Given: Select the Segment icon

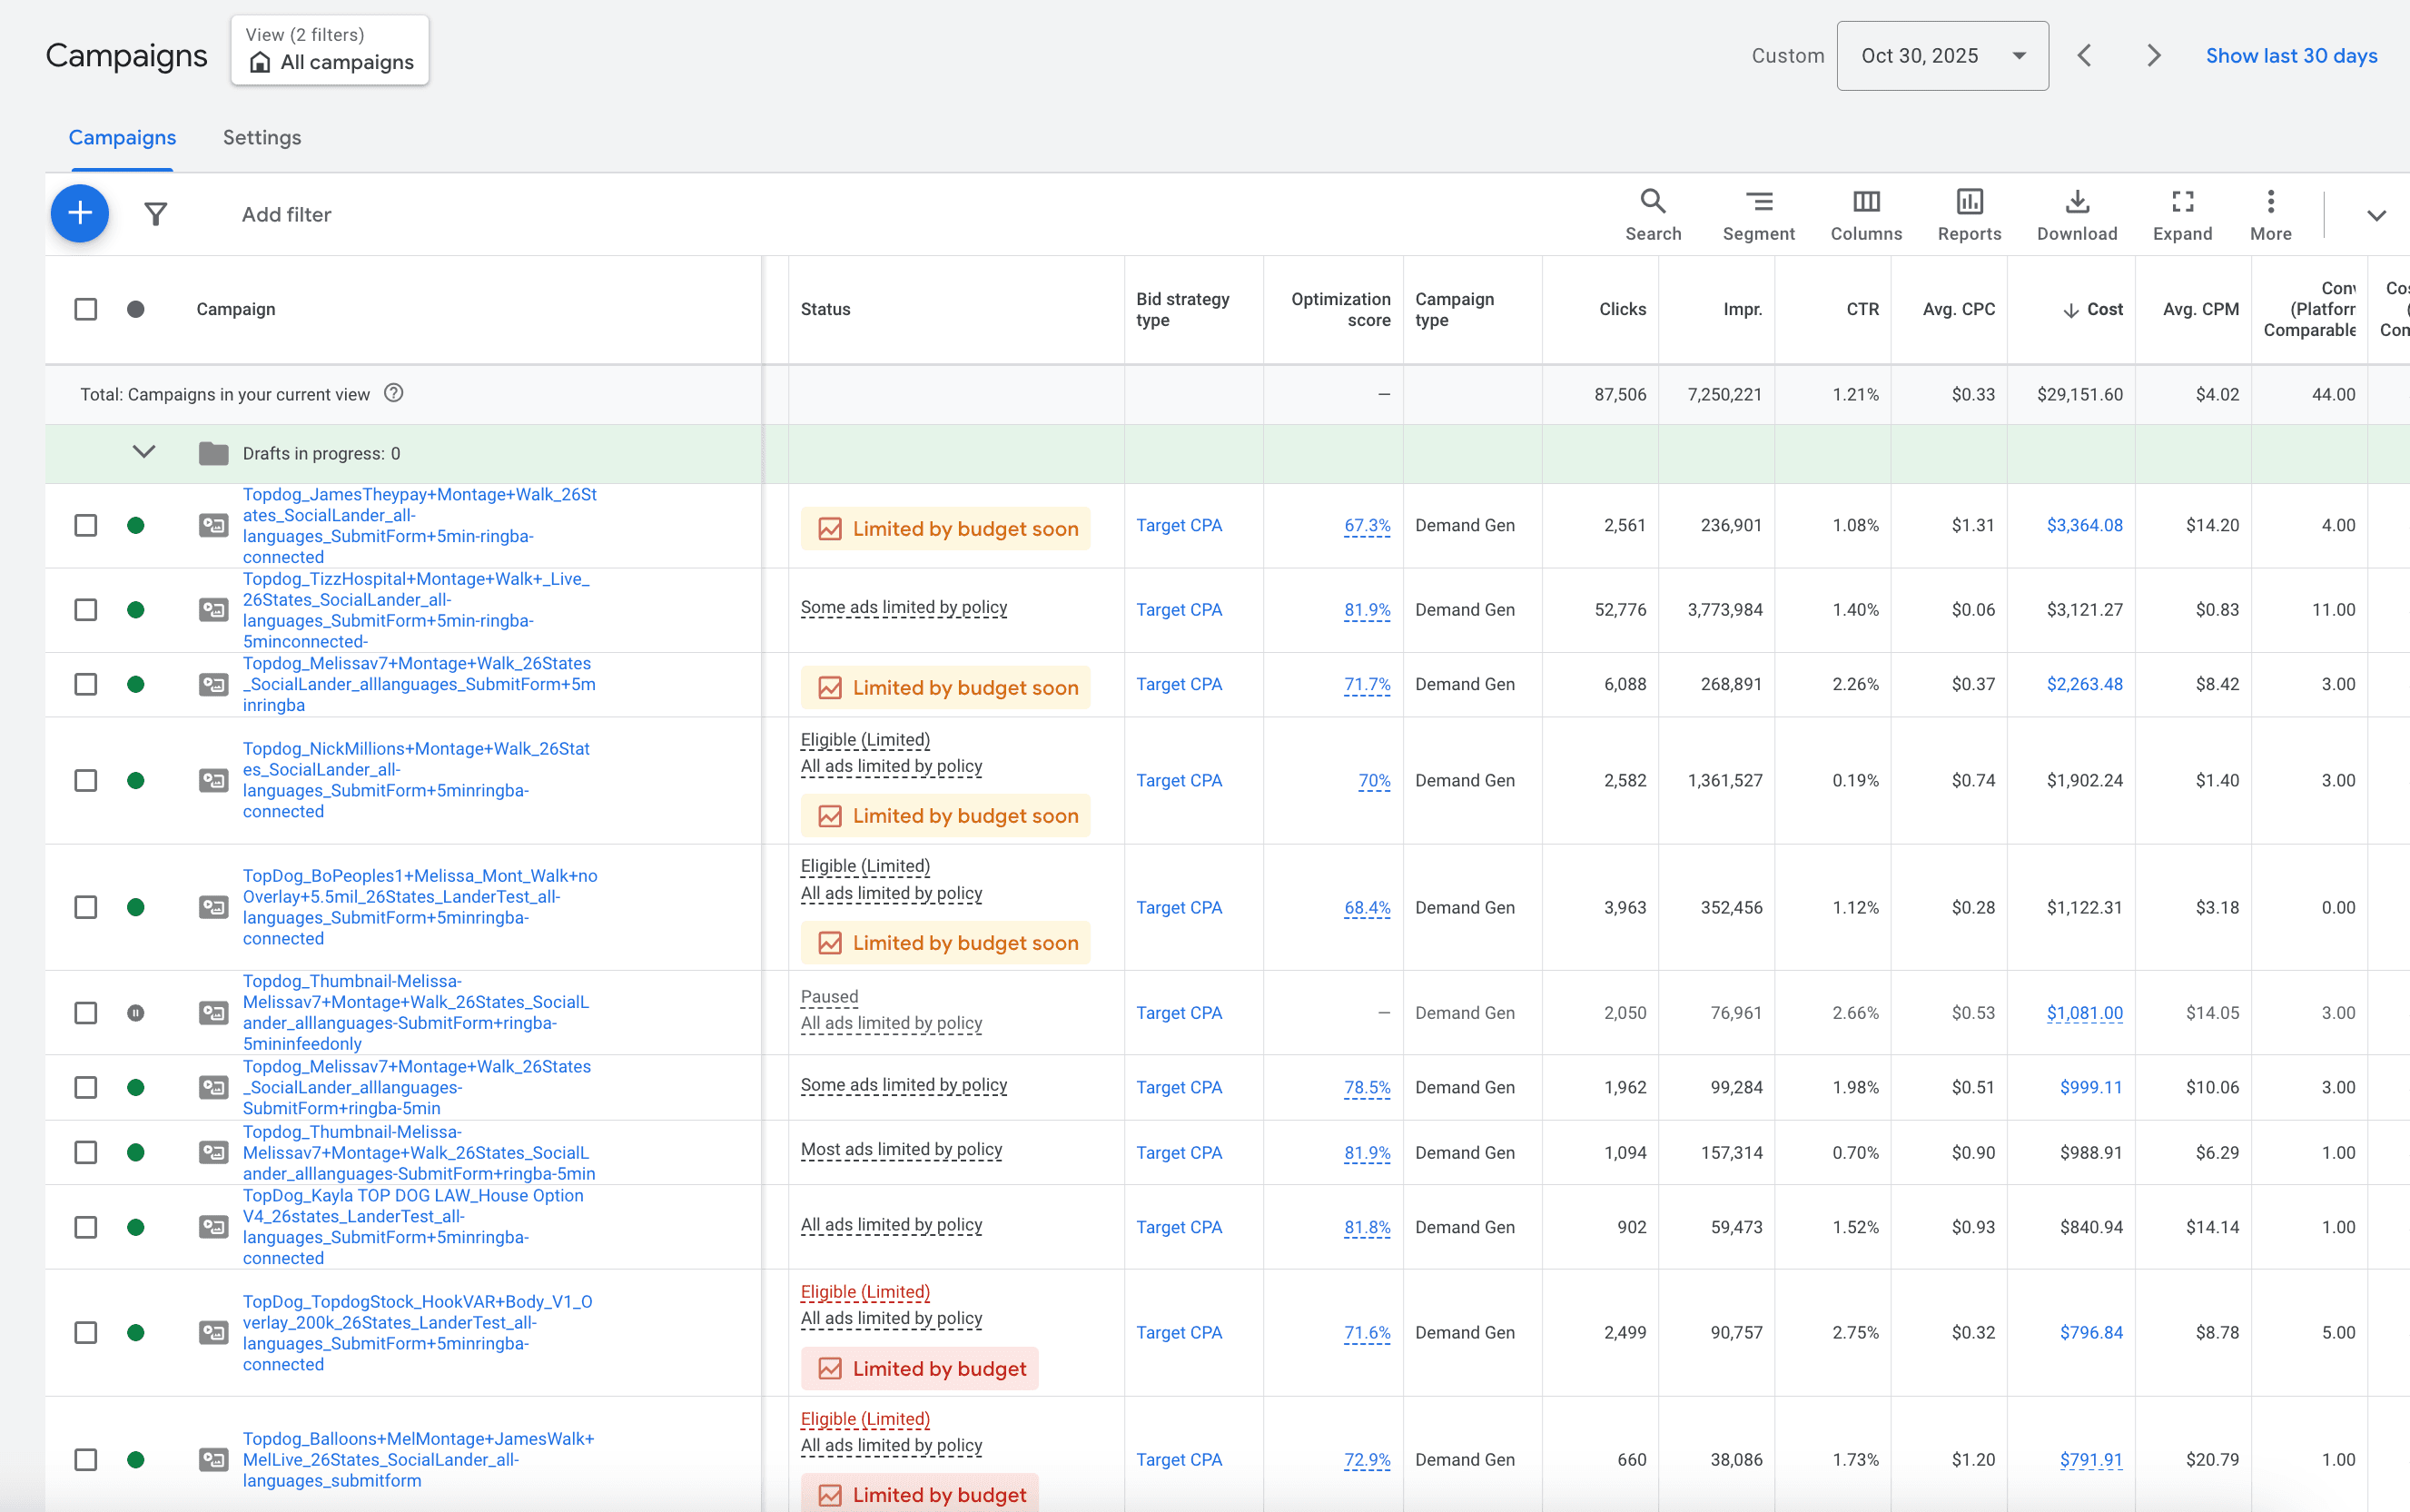Looking at the screenshot, I should 1759,213.
